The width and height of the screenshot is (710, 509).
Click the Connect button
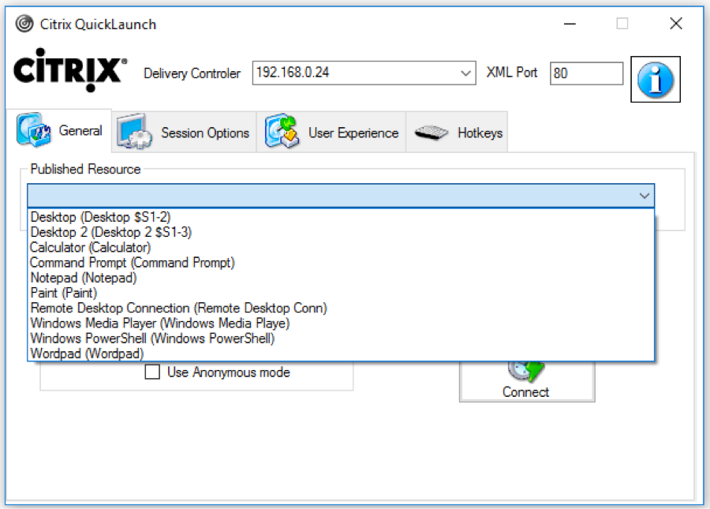[x=527, y=381]
